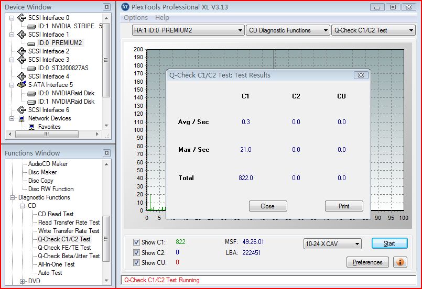Click the PREMIUM2 drive icon
This screenshot has width=422, height=289.
click(x=31, y=43)
